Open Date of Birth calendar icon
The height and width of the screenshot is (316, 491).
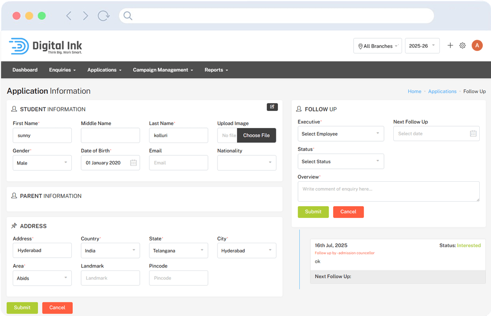click(133, 163)
